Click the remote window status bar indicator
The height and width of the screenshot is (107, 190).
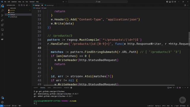pyautogui.click(x=1, y=106)
